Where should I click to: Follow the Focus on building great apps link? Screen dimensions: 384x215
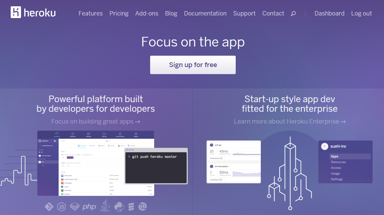coord(96,121)
